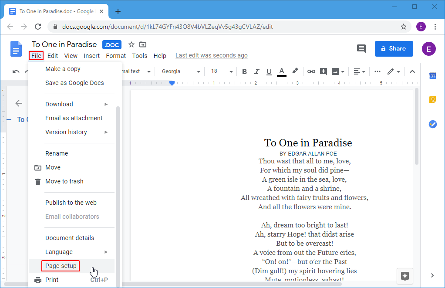Open the Docs home via the document icon
The width and height of the screenshot is (445, 288).
[16, 49]
